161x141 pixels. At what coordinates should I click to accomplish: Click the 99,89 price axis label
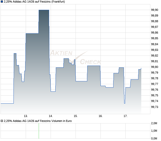(155, 15)
